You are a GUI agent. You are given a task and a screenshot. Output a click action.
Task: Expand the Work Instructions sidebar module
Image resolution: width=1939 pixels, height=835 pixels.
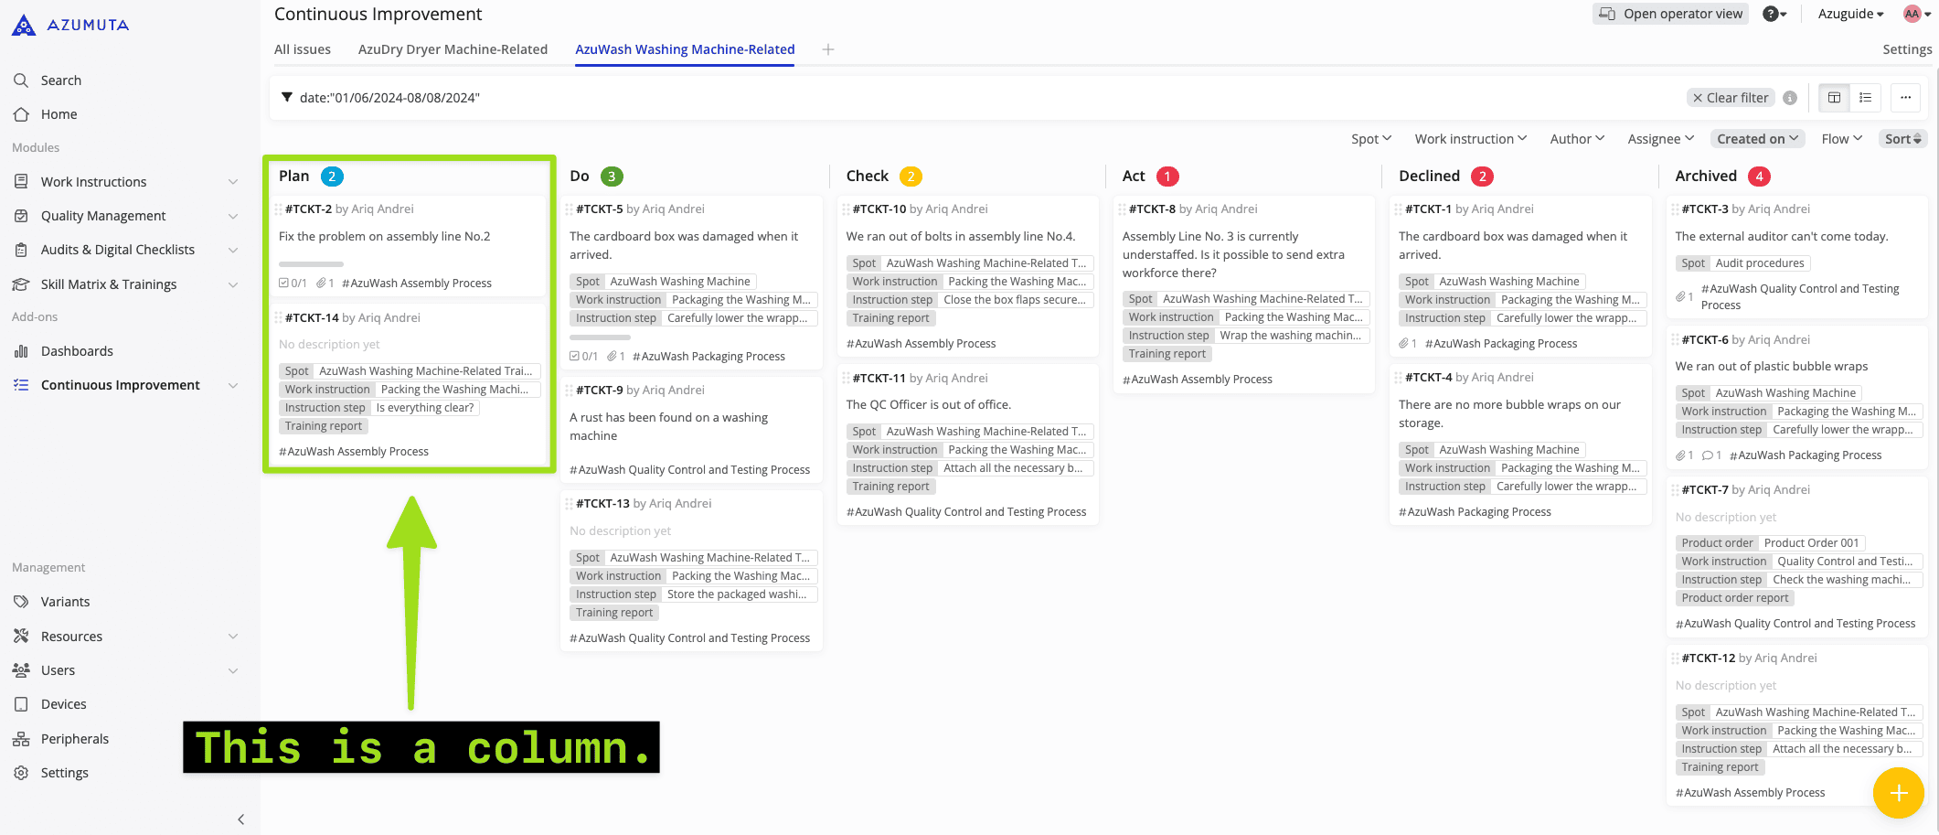click(232, 182)
